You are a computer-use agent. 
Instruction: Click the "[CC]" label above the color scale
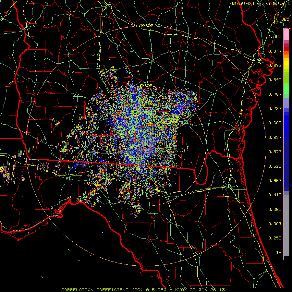tap(277, 22)
